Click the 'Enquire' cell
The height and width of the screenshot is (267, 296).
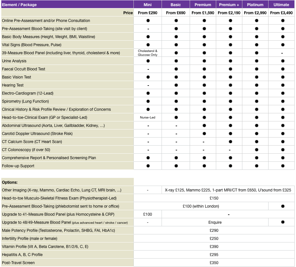[215, 222]
